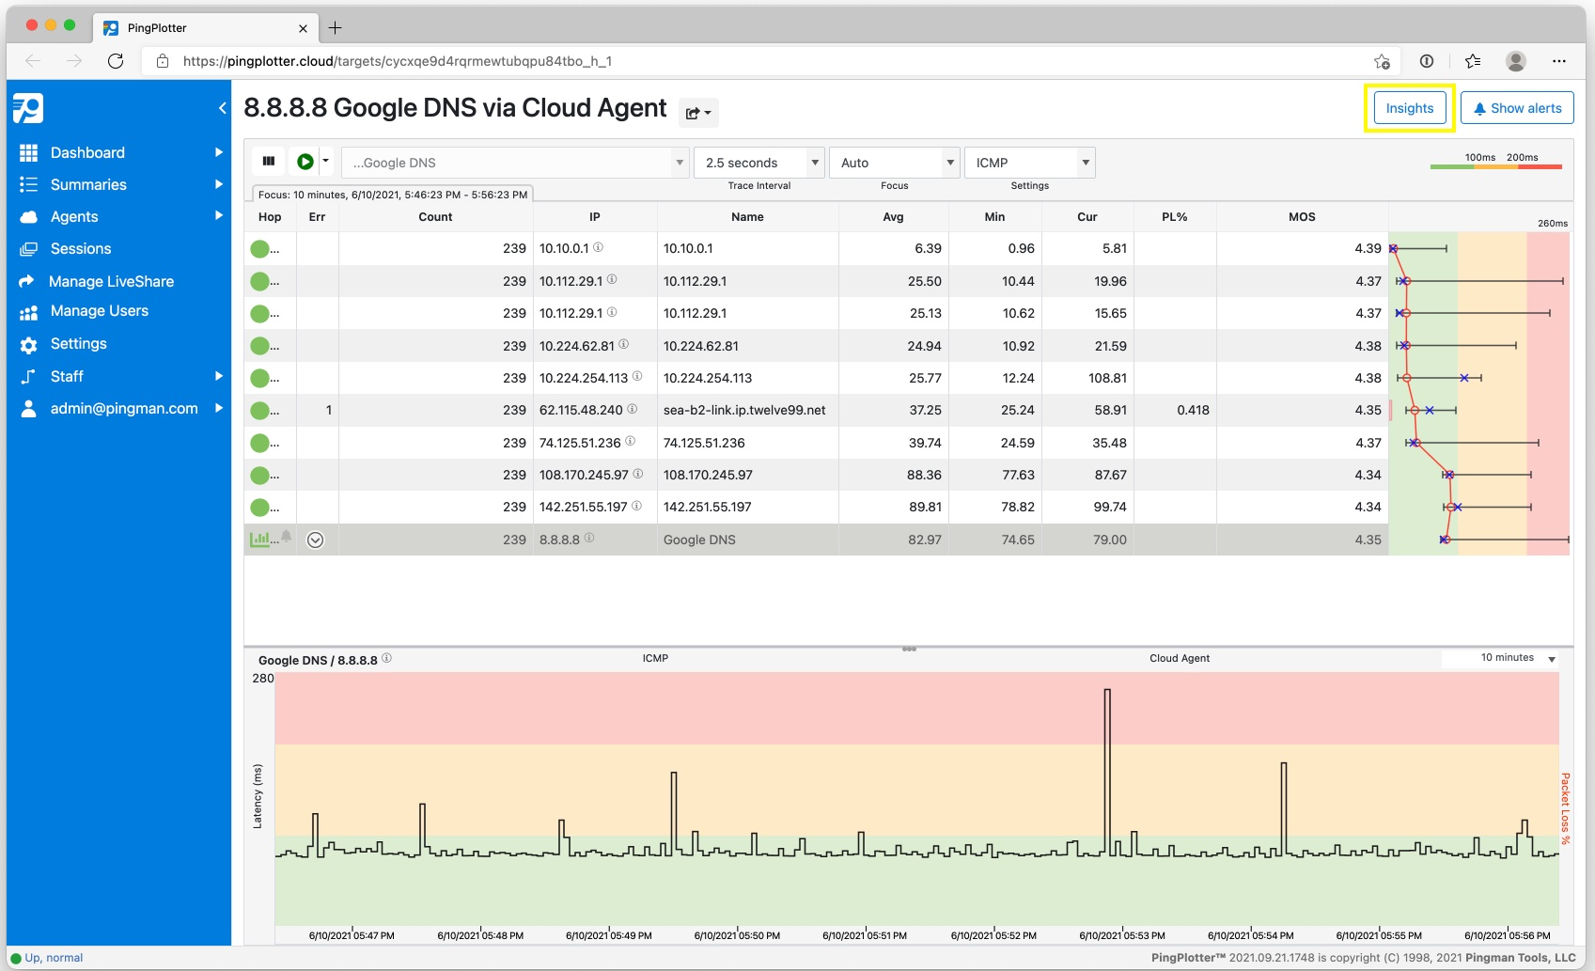
Task: Click the circled chevron on the 8.8.8.8 row
Action: coord(316,540)
